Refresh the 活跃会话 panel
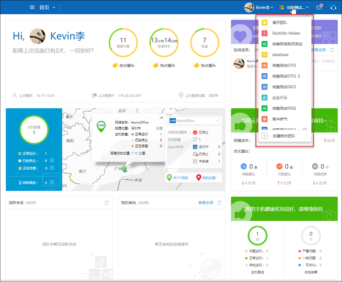The width and height of the screenshot is (342, 282). coord(107,202)
